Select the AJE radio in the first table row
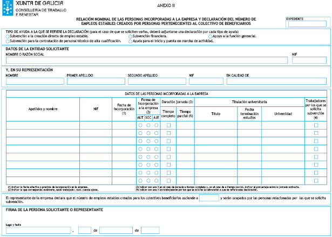This screenshot has height=237, width=332. [x=156, y=125]
